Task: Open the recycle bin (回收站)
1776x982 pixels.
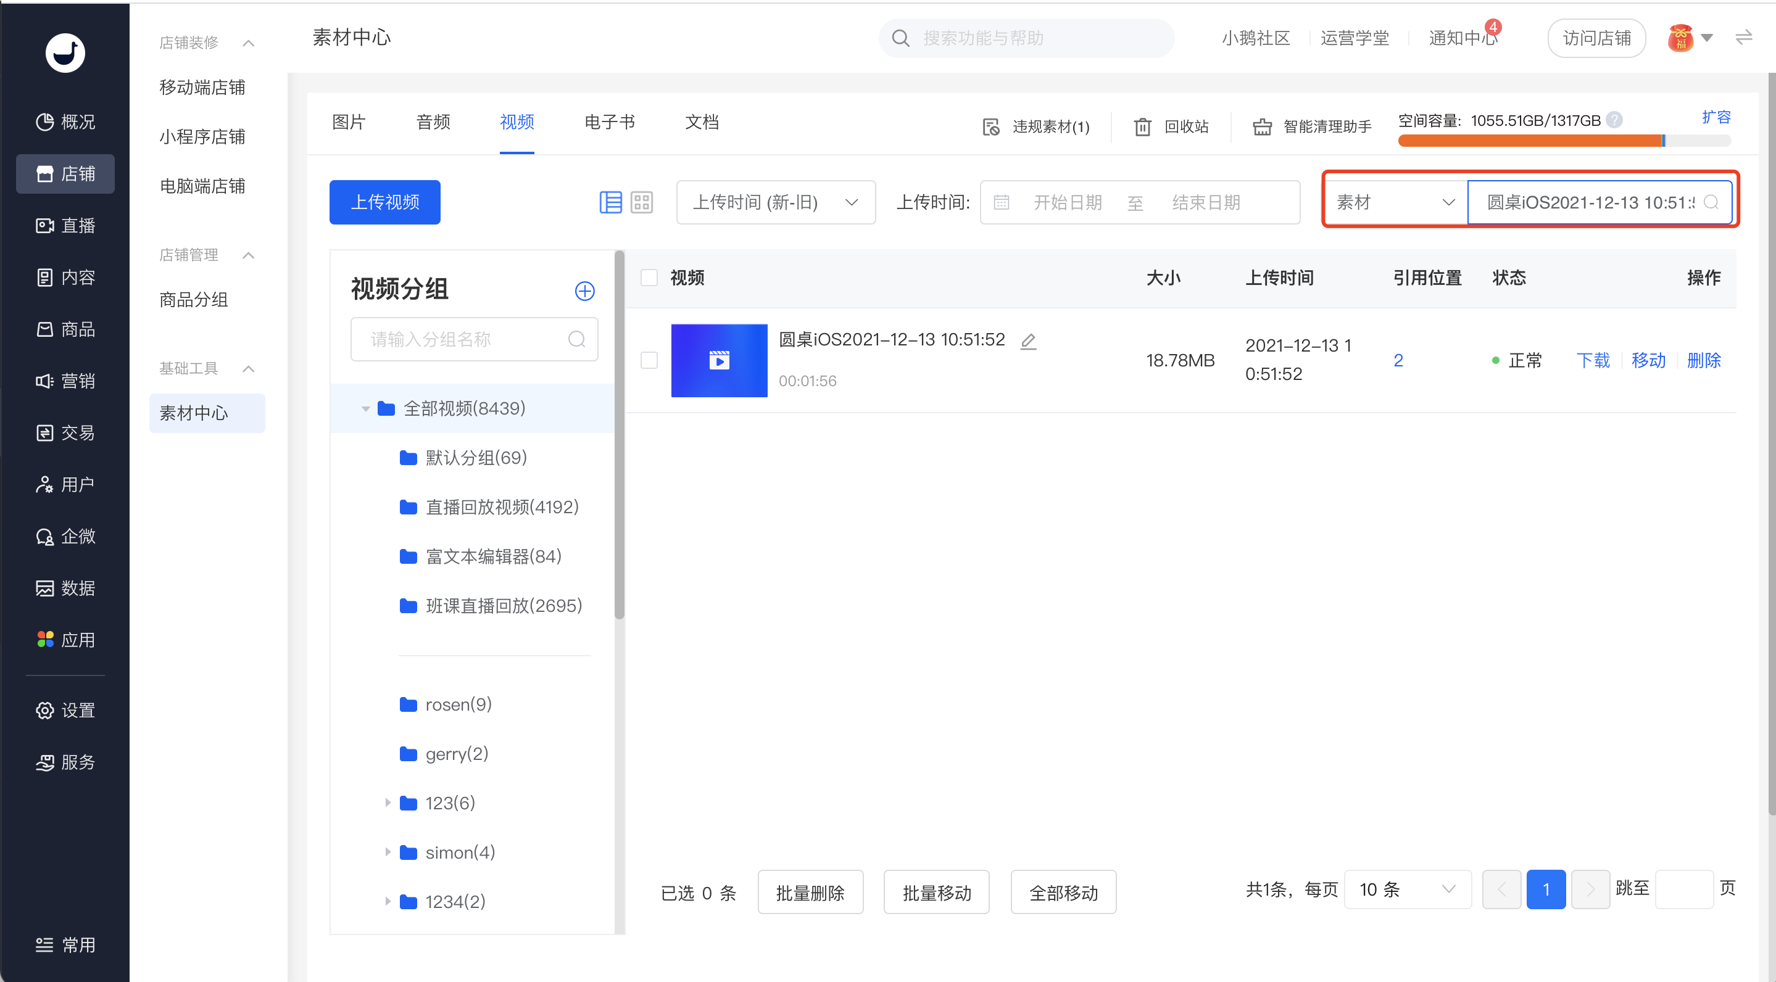Action: coord(1171,126)
